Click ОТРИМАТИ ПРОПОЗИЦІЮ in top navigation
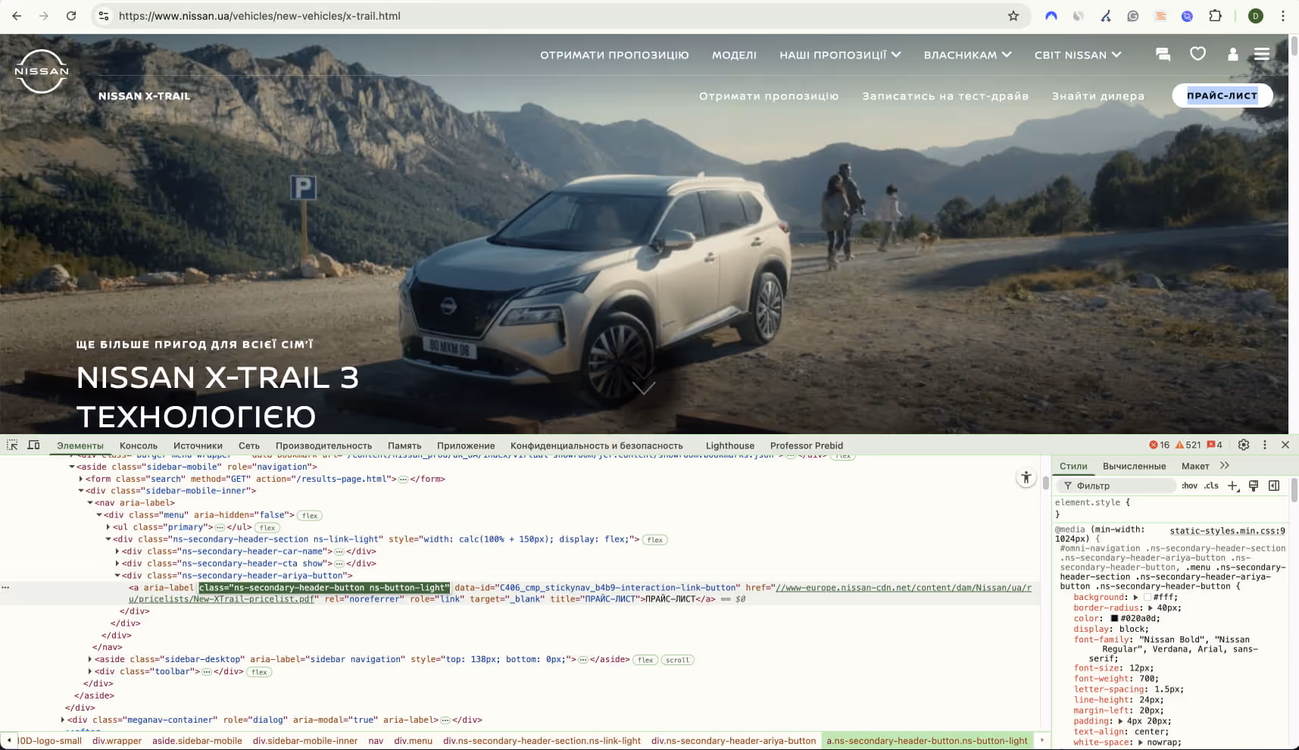Image resolution: width=1299 pixels, height=750 pixels. tap(614, 55)
